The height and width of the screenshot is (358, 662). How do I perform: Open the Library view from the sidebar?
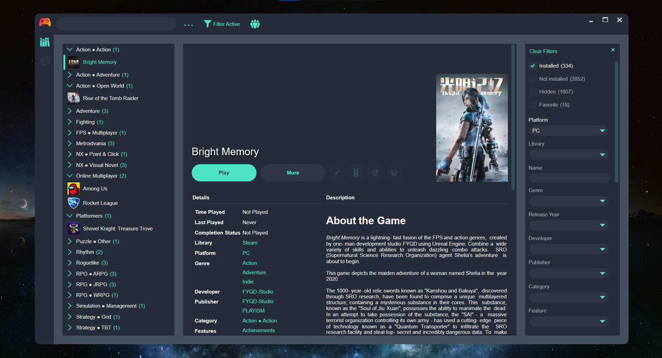pyautogui.click(x=45, y=42)
